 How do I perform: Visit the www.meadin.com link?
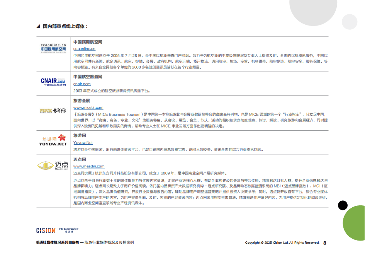(89, 166)
